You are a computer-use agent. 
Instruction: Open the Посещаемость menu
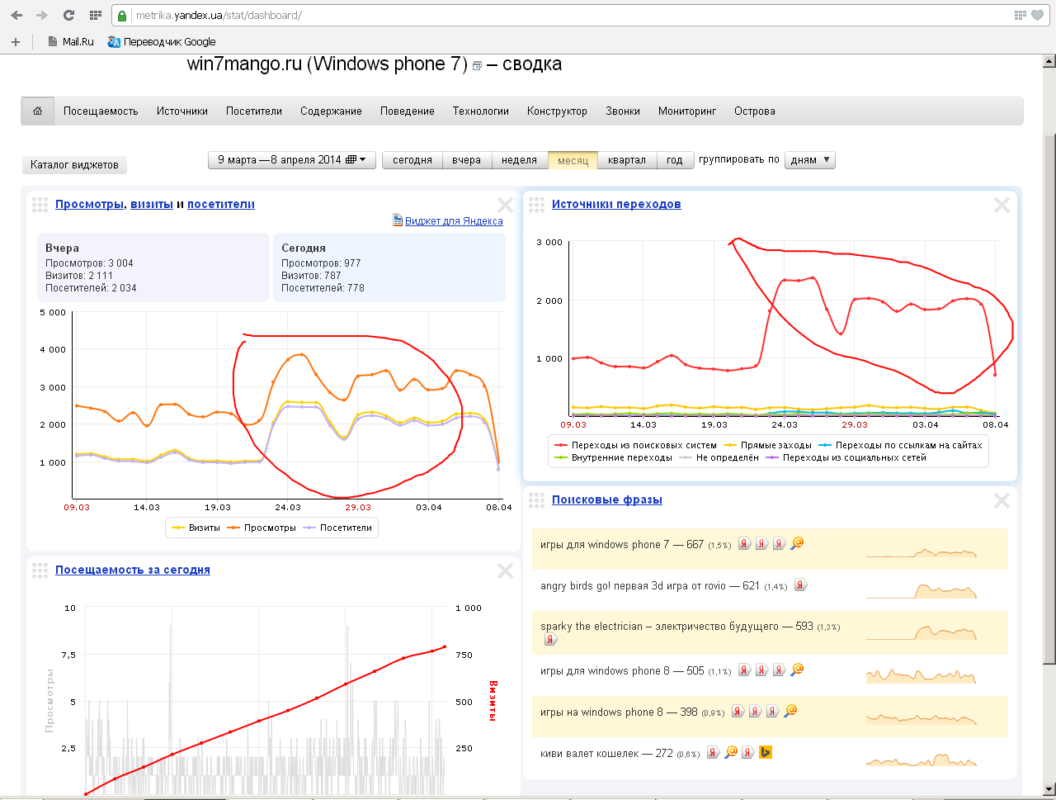click(x=101, y=111)
